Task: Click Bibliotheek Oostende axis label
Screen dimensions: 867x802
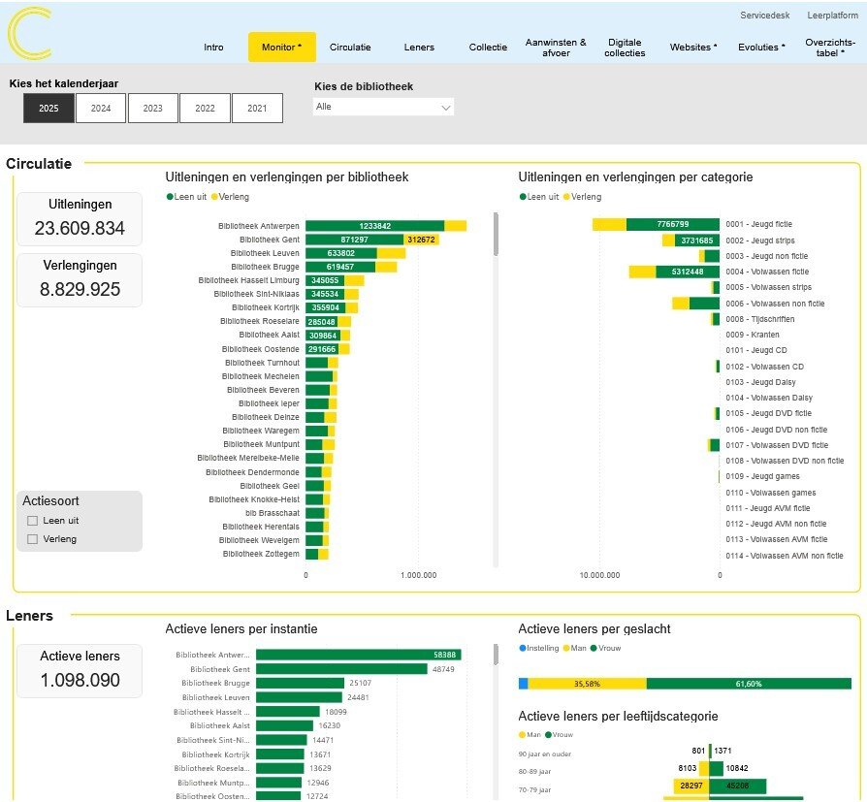Action: (x=261, y=349)
